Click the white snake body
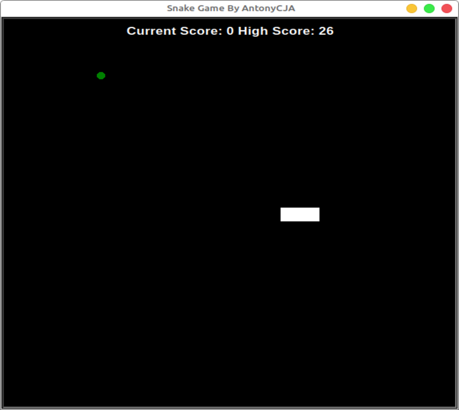 point(300,214)
